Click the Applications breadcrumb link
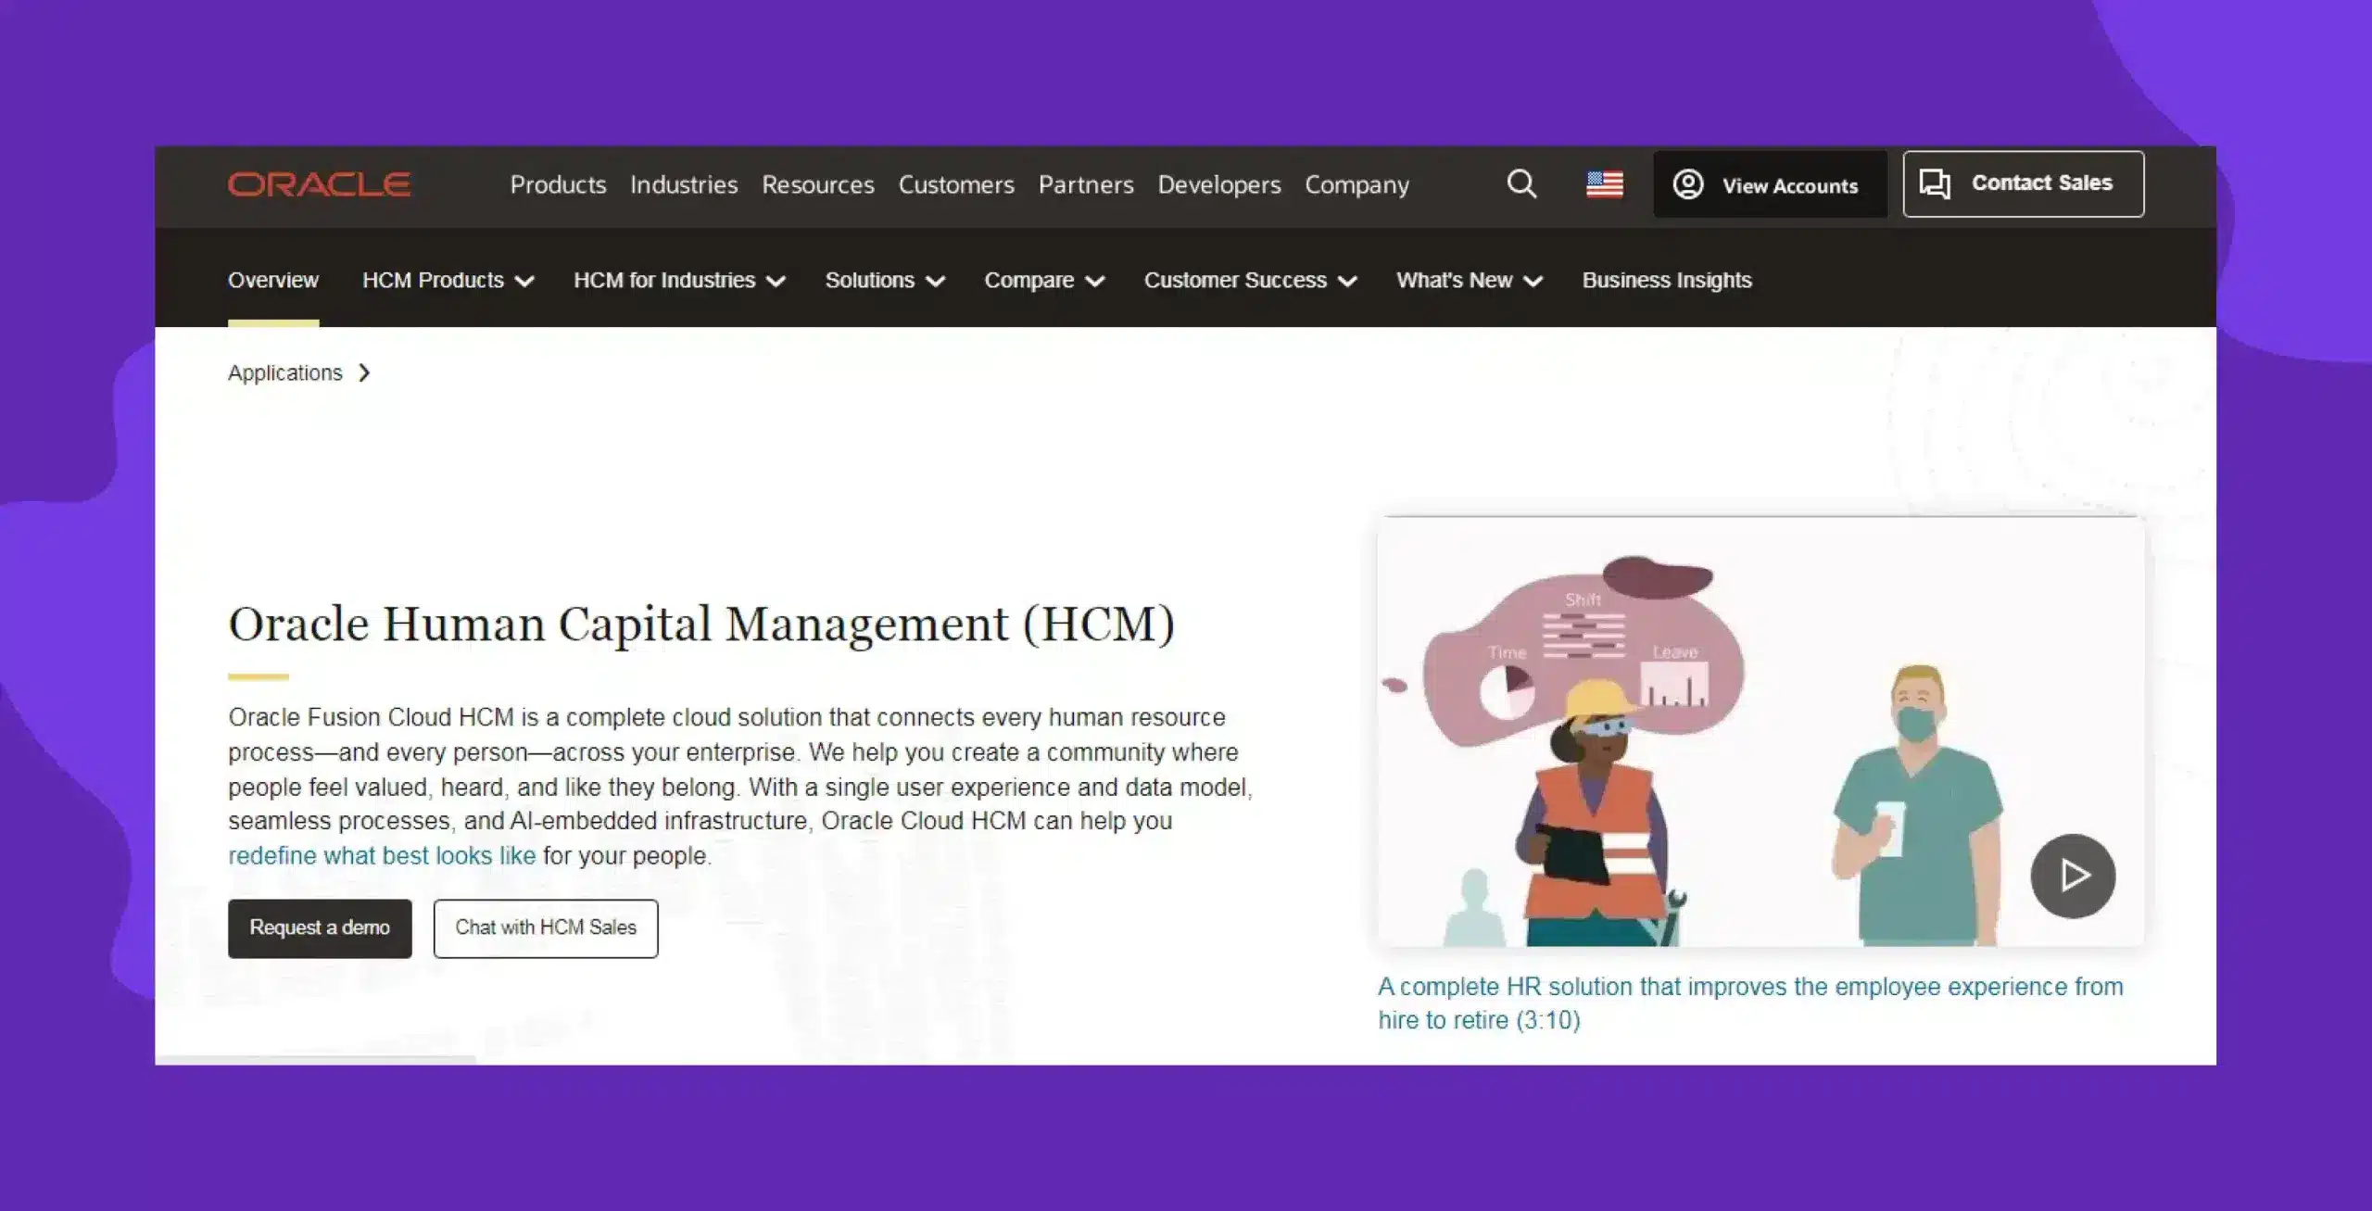This screenshot has width=2372, height=1211. click(x=285, y=372)
